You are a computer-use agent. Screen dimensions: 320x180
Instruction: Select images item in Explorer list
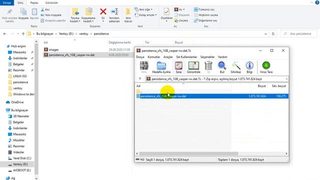pos(53,49)
